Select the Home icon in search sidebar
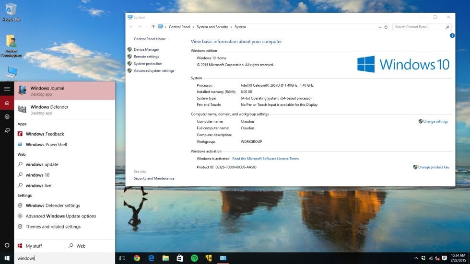Image resolution: width=470 pixels, height=264 pixels. click(7, 103)
